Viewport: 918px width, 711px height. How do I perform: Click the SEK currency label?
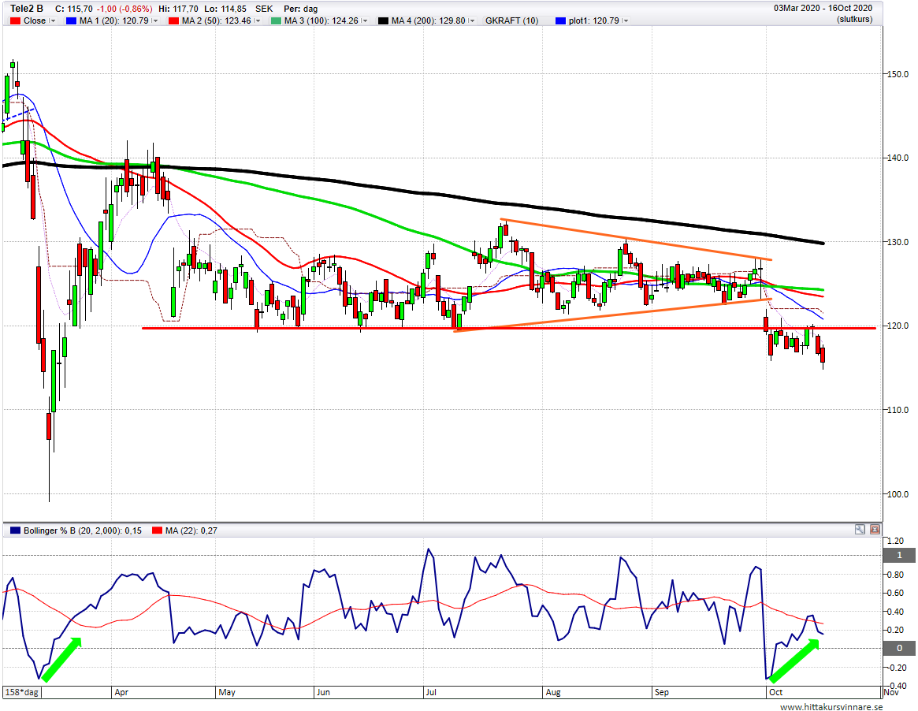264,9
